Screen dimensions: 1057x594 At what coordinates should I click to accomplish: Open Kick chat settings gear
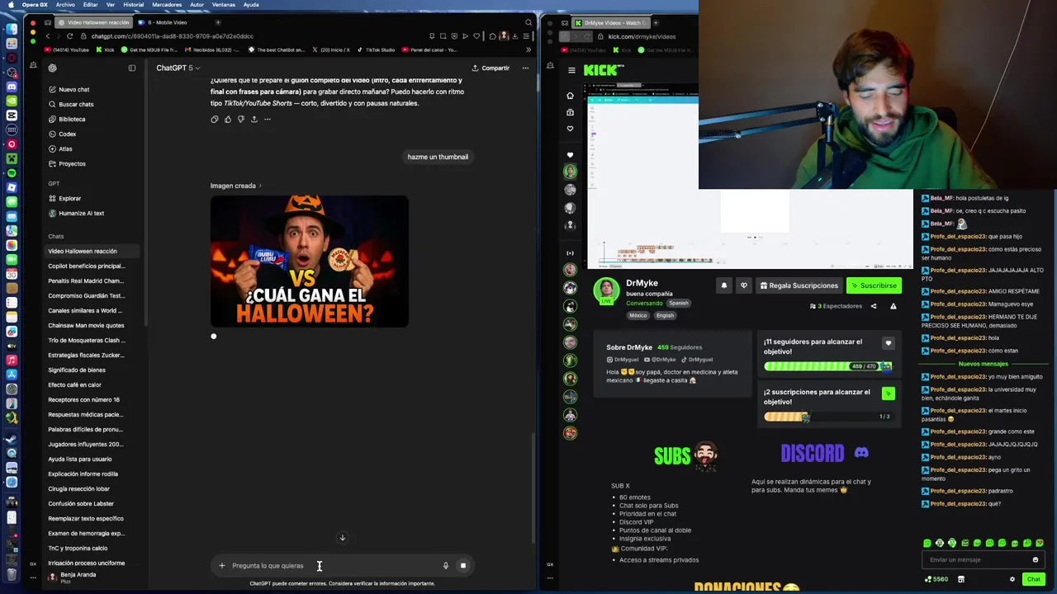pos(1012,579)
